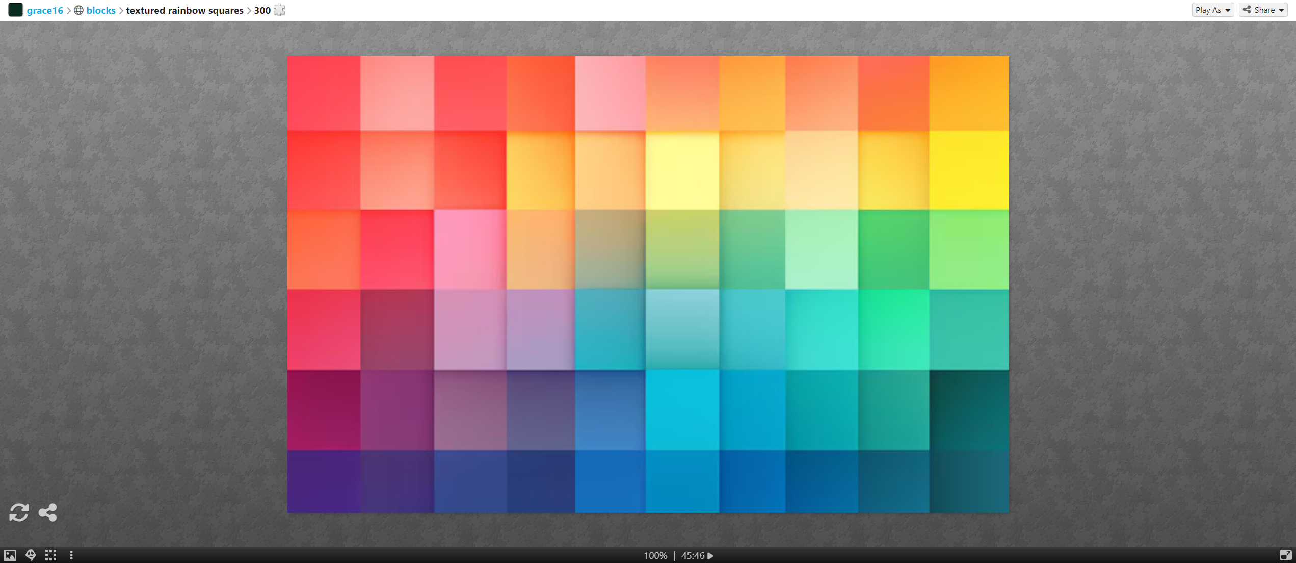This screenshot has width=1296, height=563.
Task: Click the puzzle piece icon next to 300
Action: pos(280,10)
